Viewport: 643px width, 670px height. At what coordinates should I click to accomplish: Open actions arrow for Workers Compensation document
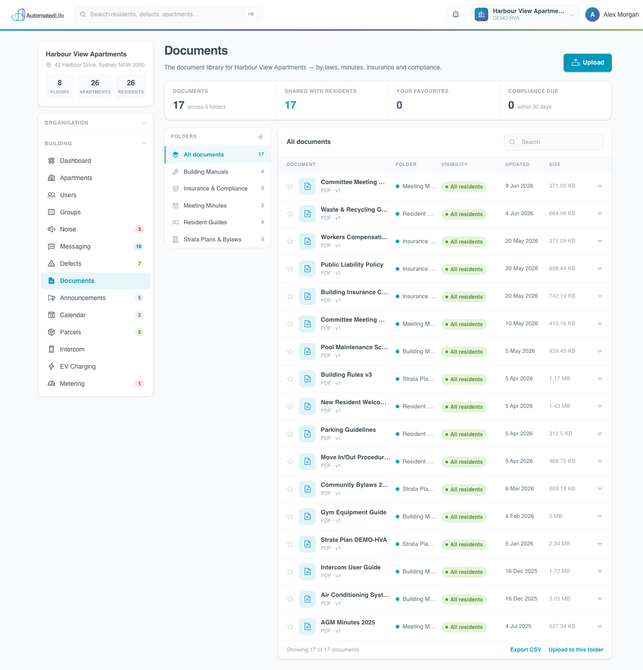point(600,241)
